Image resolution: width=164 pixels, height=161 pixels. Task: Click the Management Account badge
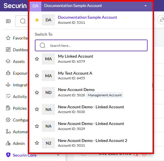(105, 95)
